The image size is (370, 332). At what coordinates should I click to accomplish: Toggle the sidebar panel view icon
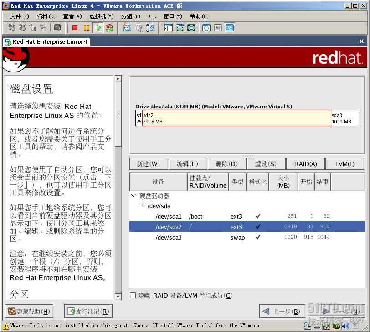point(169,28)
